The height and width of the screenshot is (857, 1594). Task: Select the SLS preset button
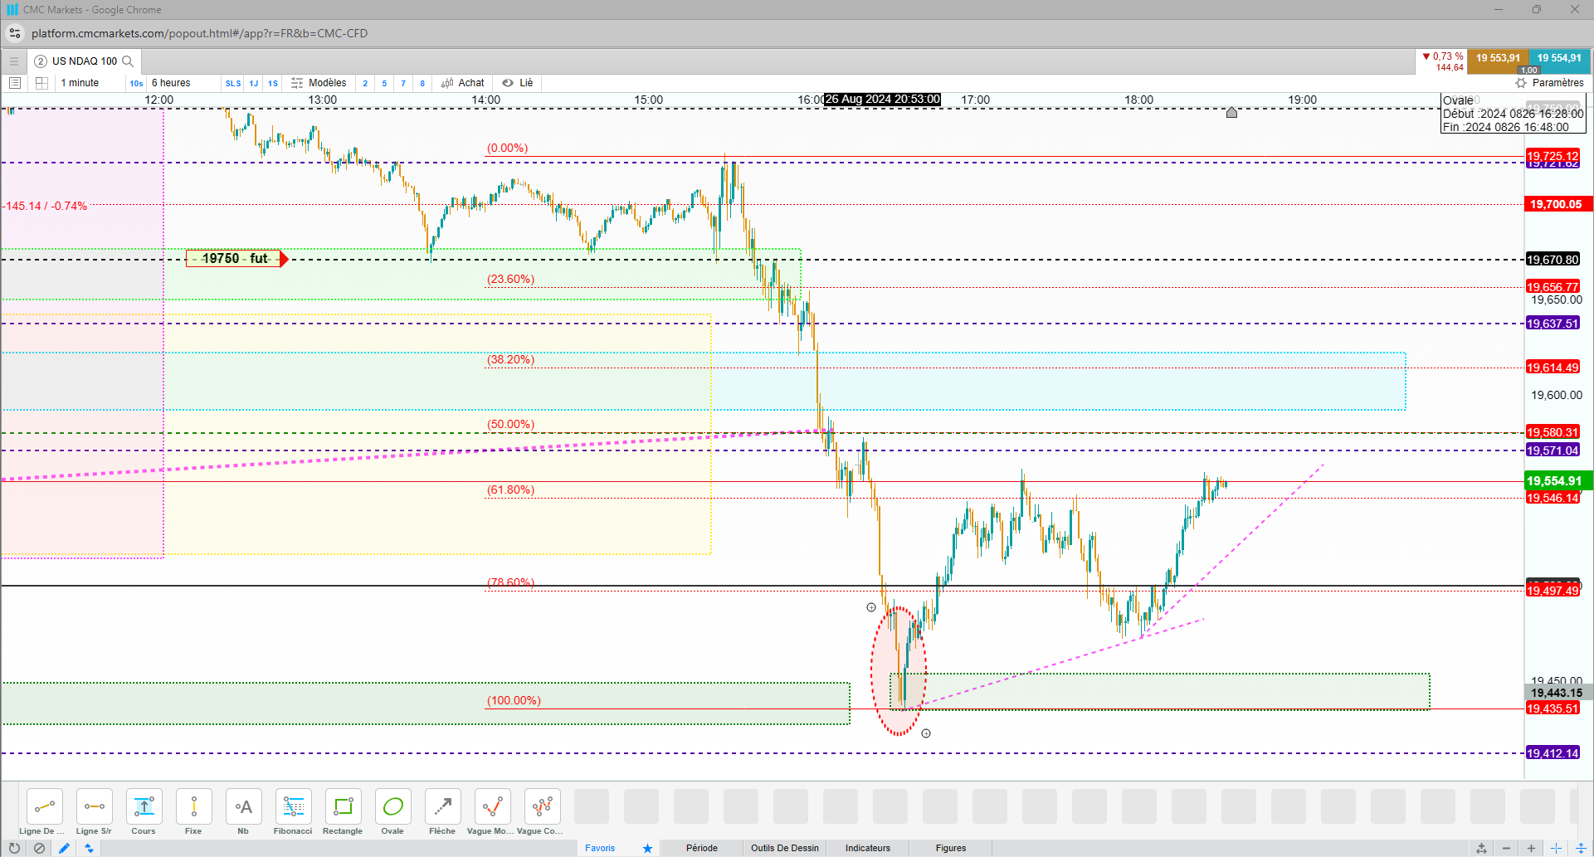click(x=233, y=83)
